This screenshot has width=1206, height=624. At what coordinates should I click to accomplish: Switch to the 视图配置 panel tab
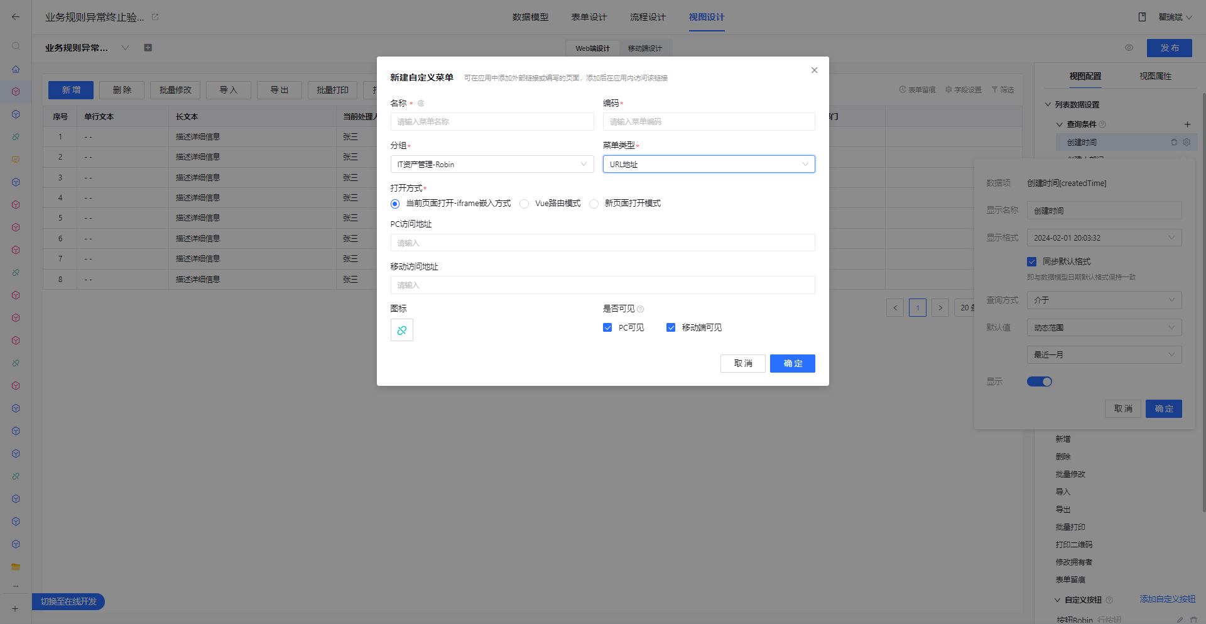[x=1085, y=76]
